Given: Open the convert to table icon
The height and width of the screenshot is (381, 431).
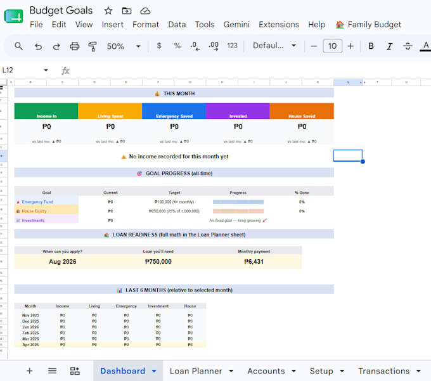Looking at the screenshot, I should pyautogui.click(x=75, y=371).
